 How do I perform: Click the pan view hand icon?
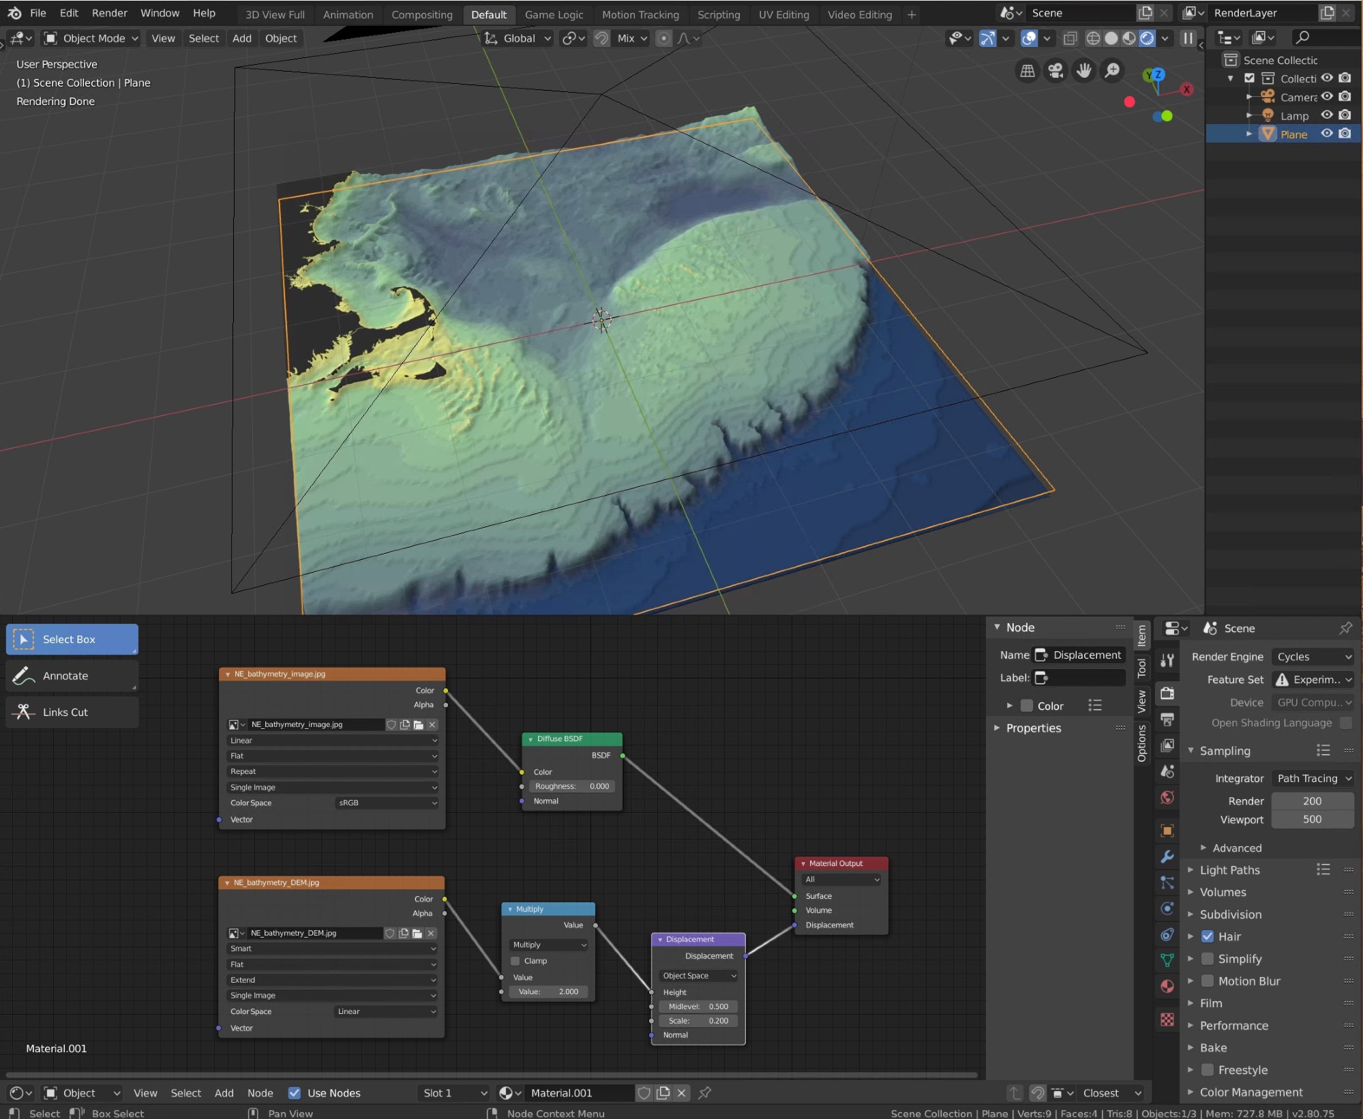(x=1083, y=70)
